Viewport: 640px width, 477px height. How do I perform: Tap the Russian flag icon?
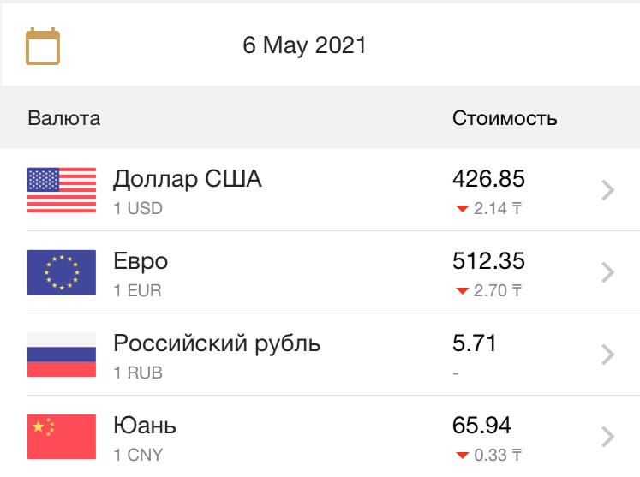coord(62,355)
